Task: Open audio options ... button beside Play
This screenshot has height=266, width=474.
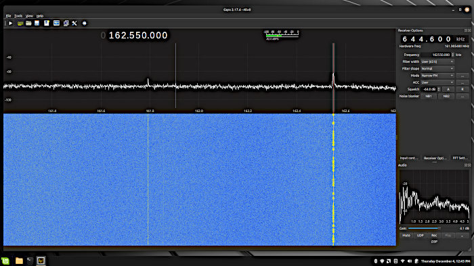Action: (462, 236)
